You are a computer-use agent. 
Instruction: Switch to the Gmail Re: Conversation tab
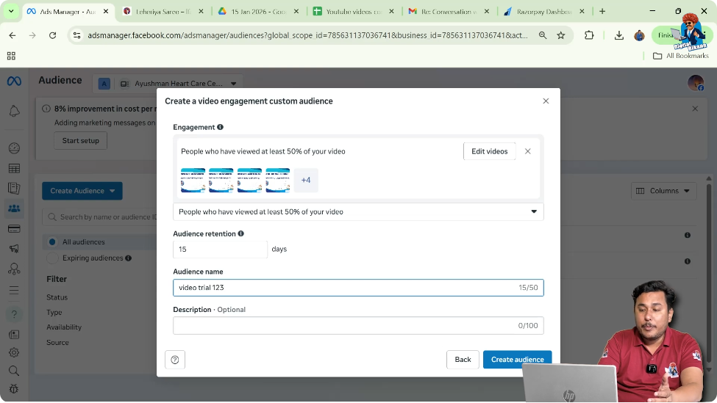point(449,12)
